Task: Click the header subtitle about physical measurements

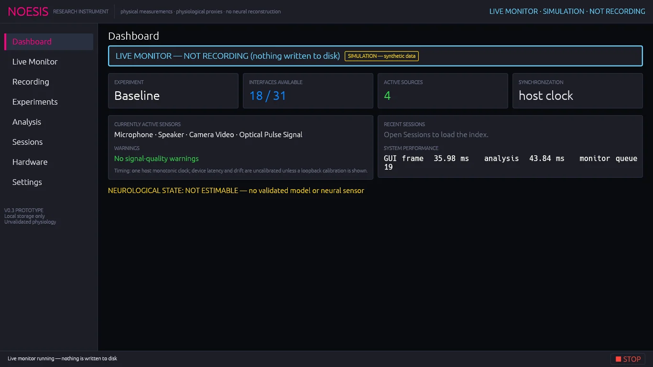Action: (201, 11)
